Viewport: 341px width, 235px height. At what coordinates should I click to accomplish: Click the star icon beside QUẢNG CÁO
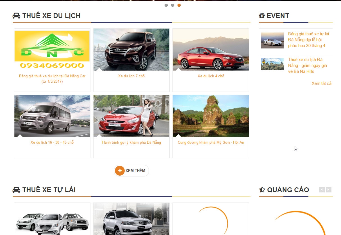[262, 190]
